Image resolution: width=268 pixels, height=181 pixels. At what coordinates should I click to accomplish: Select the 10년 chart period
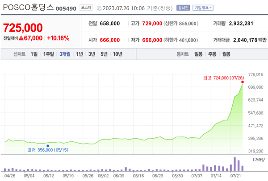(x=117, y=54)
